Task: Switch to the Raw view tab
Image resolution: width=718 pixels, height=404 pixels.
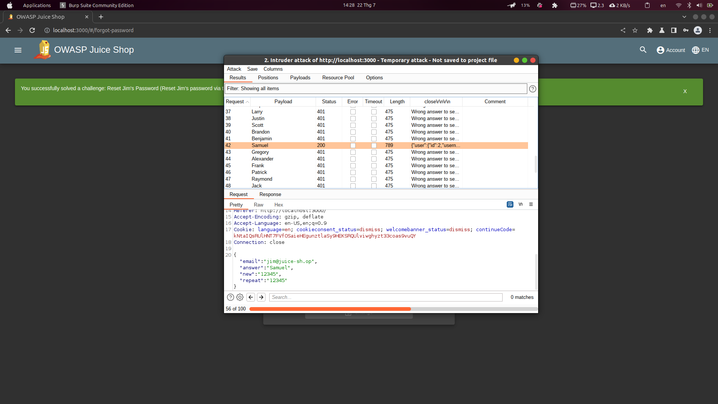Action: [258, 205]
